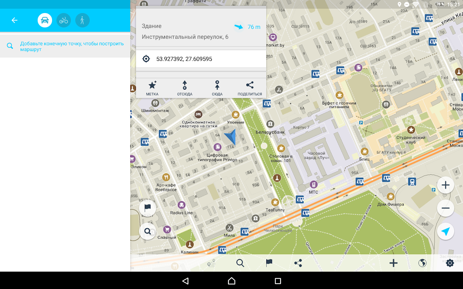The image size is (463, 289).
Task: Open the globe maps icon in the bottom toolbar
Action: (422, 263)
